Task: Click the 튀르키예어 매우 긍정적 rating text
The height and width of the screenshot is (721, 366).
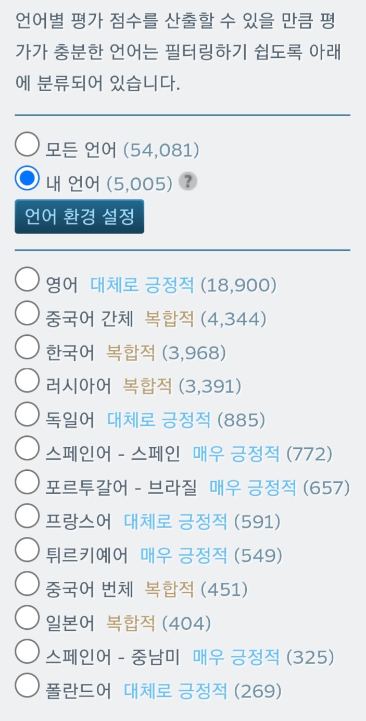Action: [184, 556]
